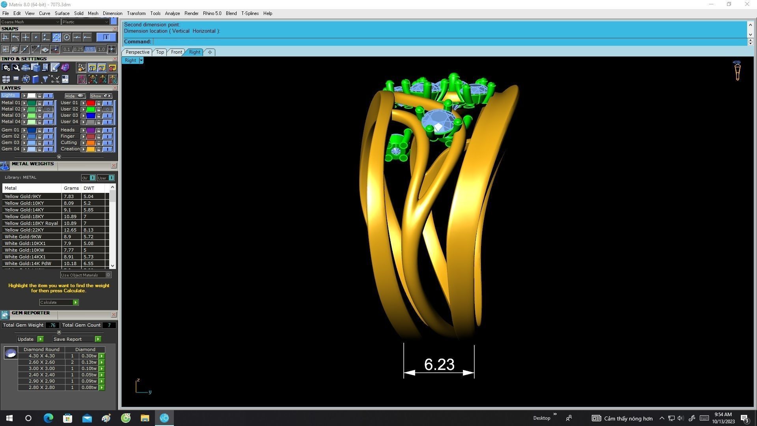Click the selection checkmark points icon
Viewport: 757px width, 426px height.
click(55, 79)
